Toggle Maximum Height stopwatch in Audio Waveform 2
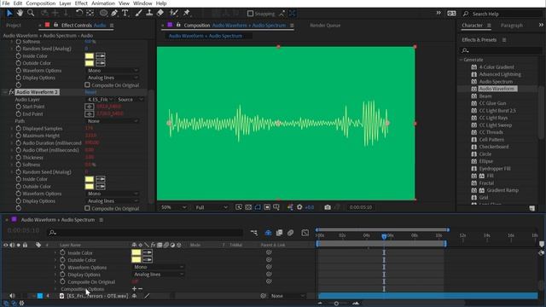Image resolution: width=546 pixels, height=307 pixels. pyautogui.click(x=18, y=136)
